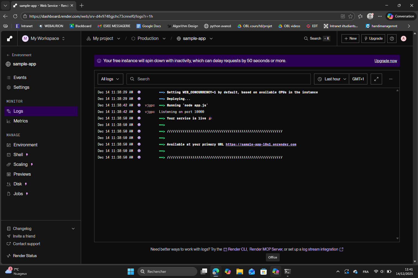This screenshot has width=418, height=278.
Task: Expand the logs view to fullscreen
Action: [x=376, y=79]
